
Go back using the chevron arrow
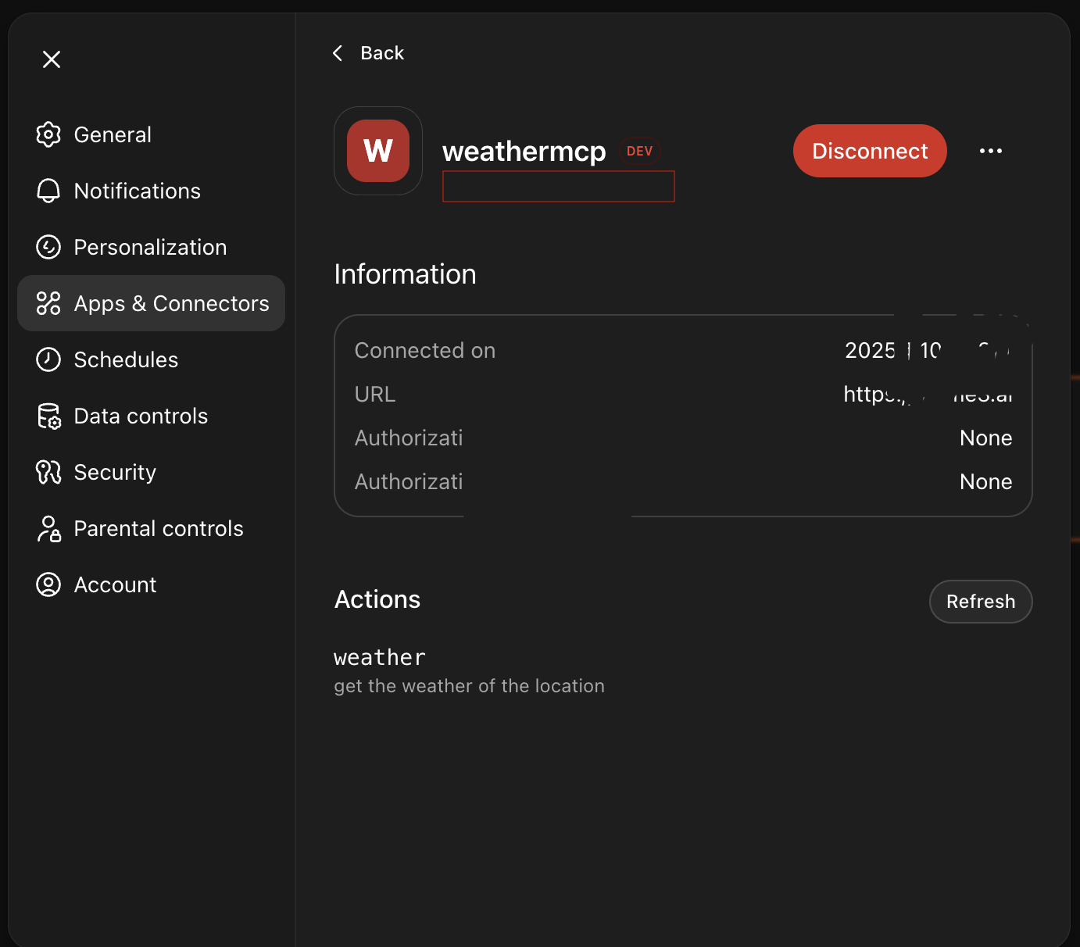338,53
